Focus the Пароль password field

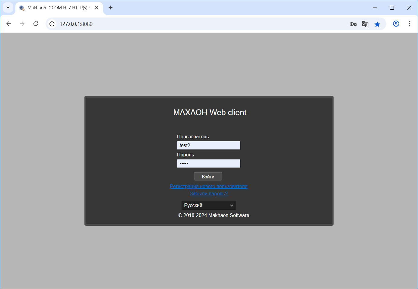click(209, 164)
